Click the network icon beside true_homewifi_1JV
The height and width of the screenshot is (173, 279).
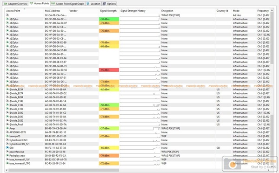click(x=7, y=159)
